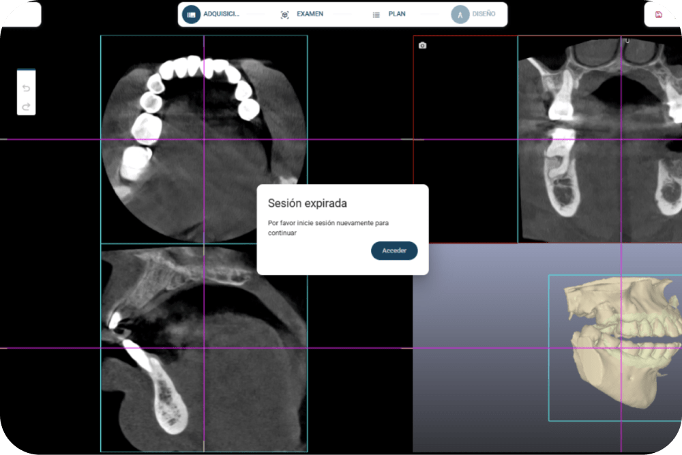Click the sagittal CT slice view
Image resolution: width=682 pixels, height=455 pixels.
pos(204,348)
